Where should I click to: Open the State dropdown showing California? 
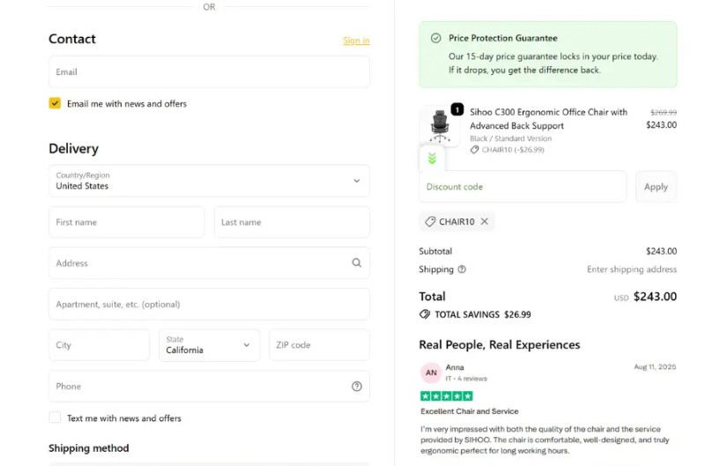209,345
